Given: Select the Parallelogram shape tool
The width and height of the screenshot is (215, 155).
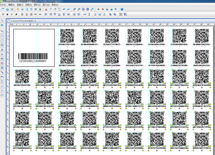Looking at the screenshot, I should [x=2, y=95].
